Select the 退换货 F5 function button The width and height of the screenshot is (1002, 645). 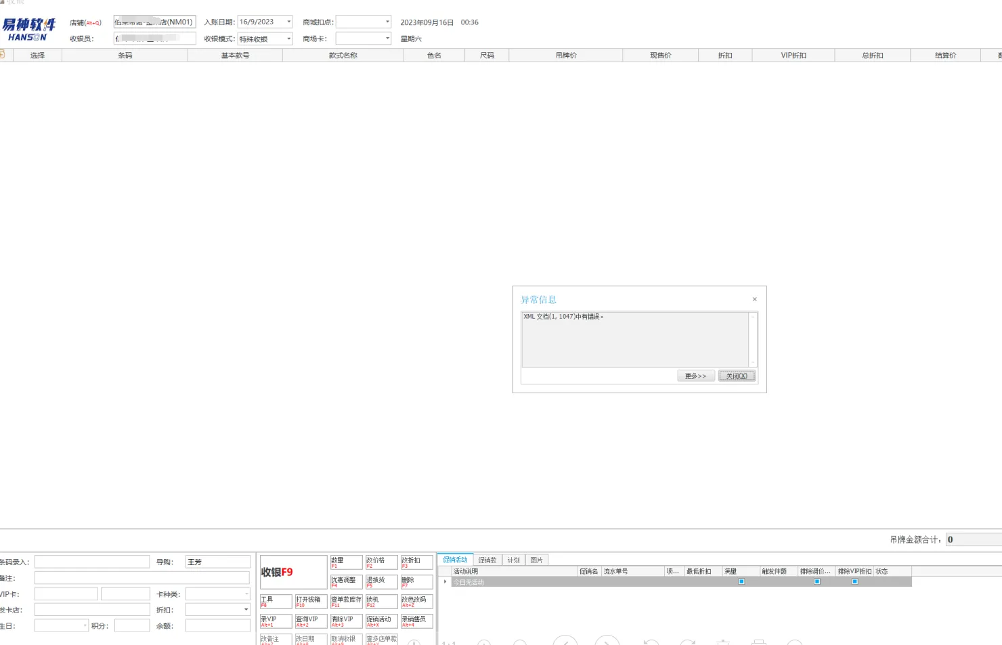(381, 581)
